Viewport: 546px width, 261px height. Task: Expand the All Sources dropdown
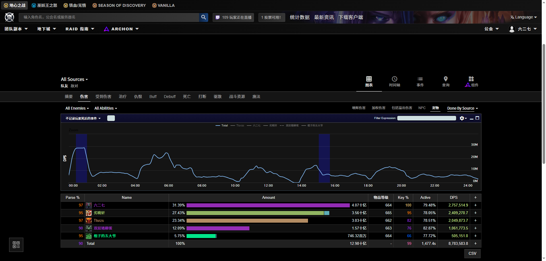click(74, 80)
